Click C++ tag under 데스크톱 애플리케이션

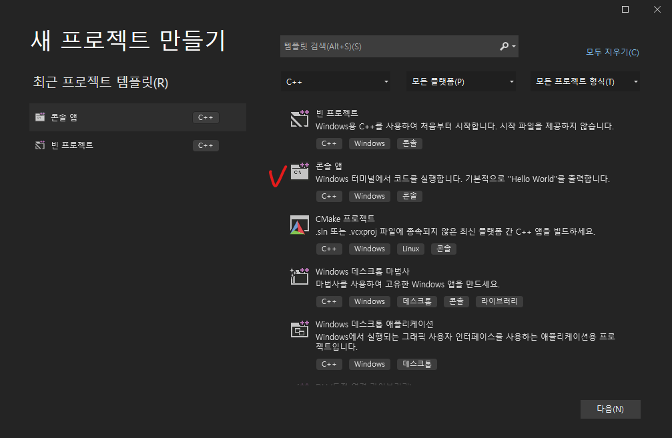pos(329,365)
